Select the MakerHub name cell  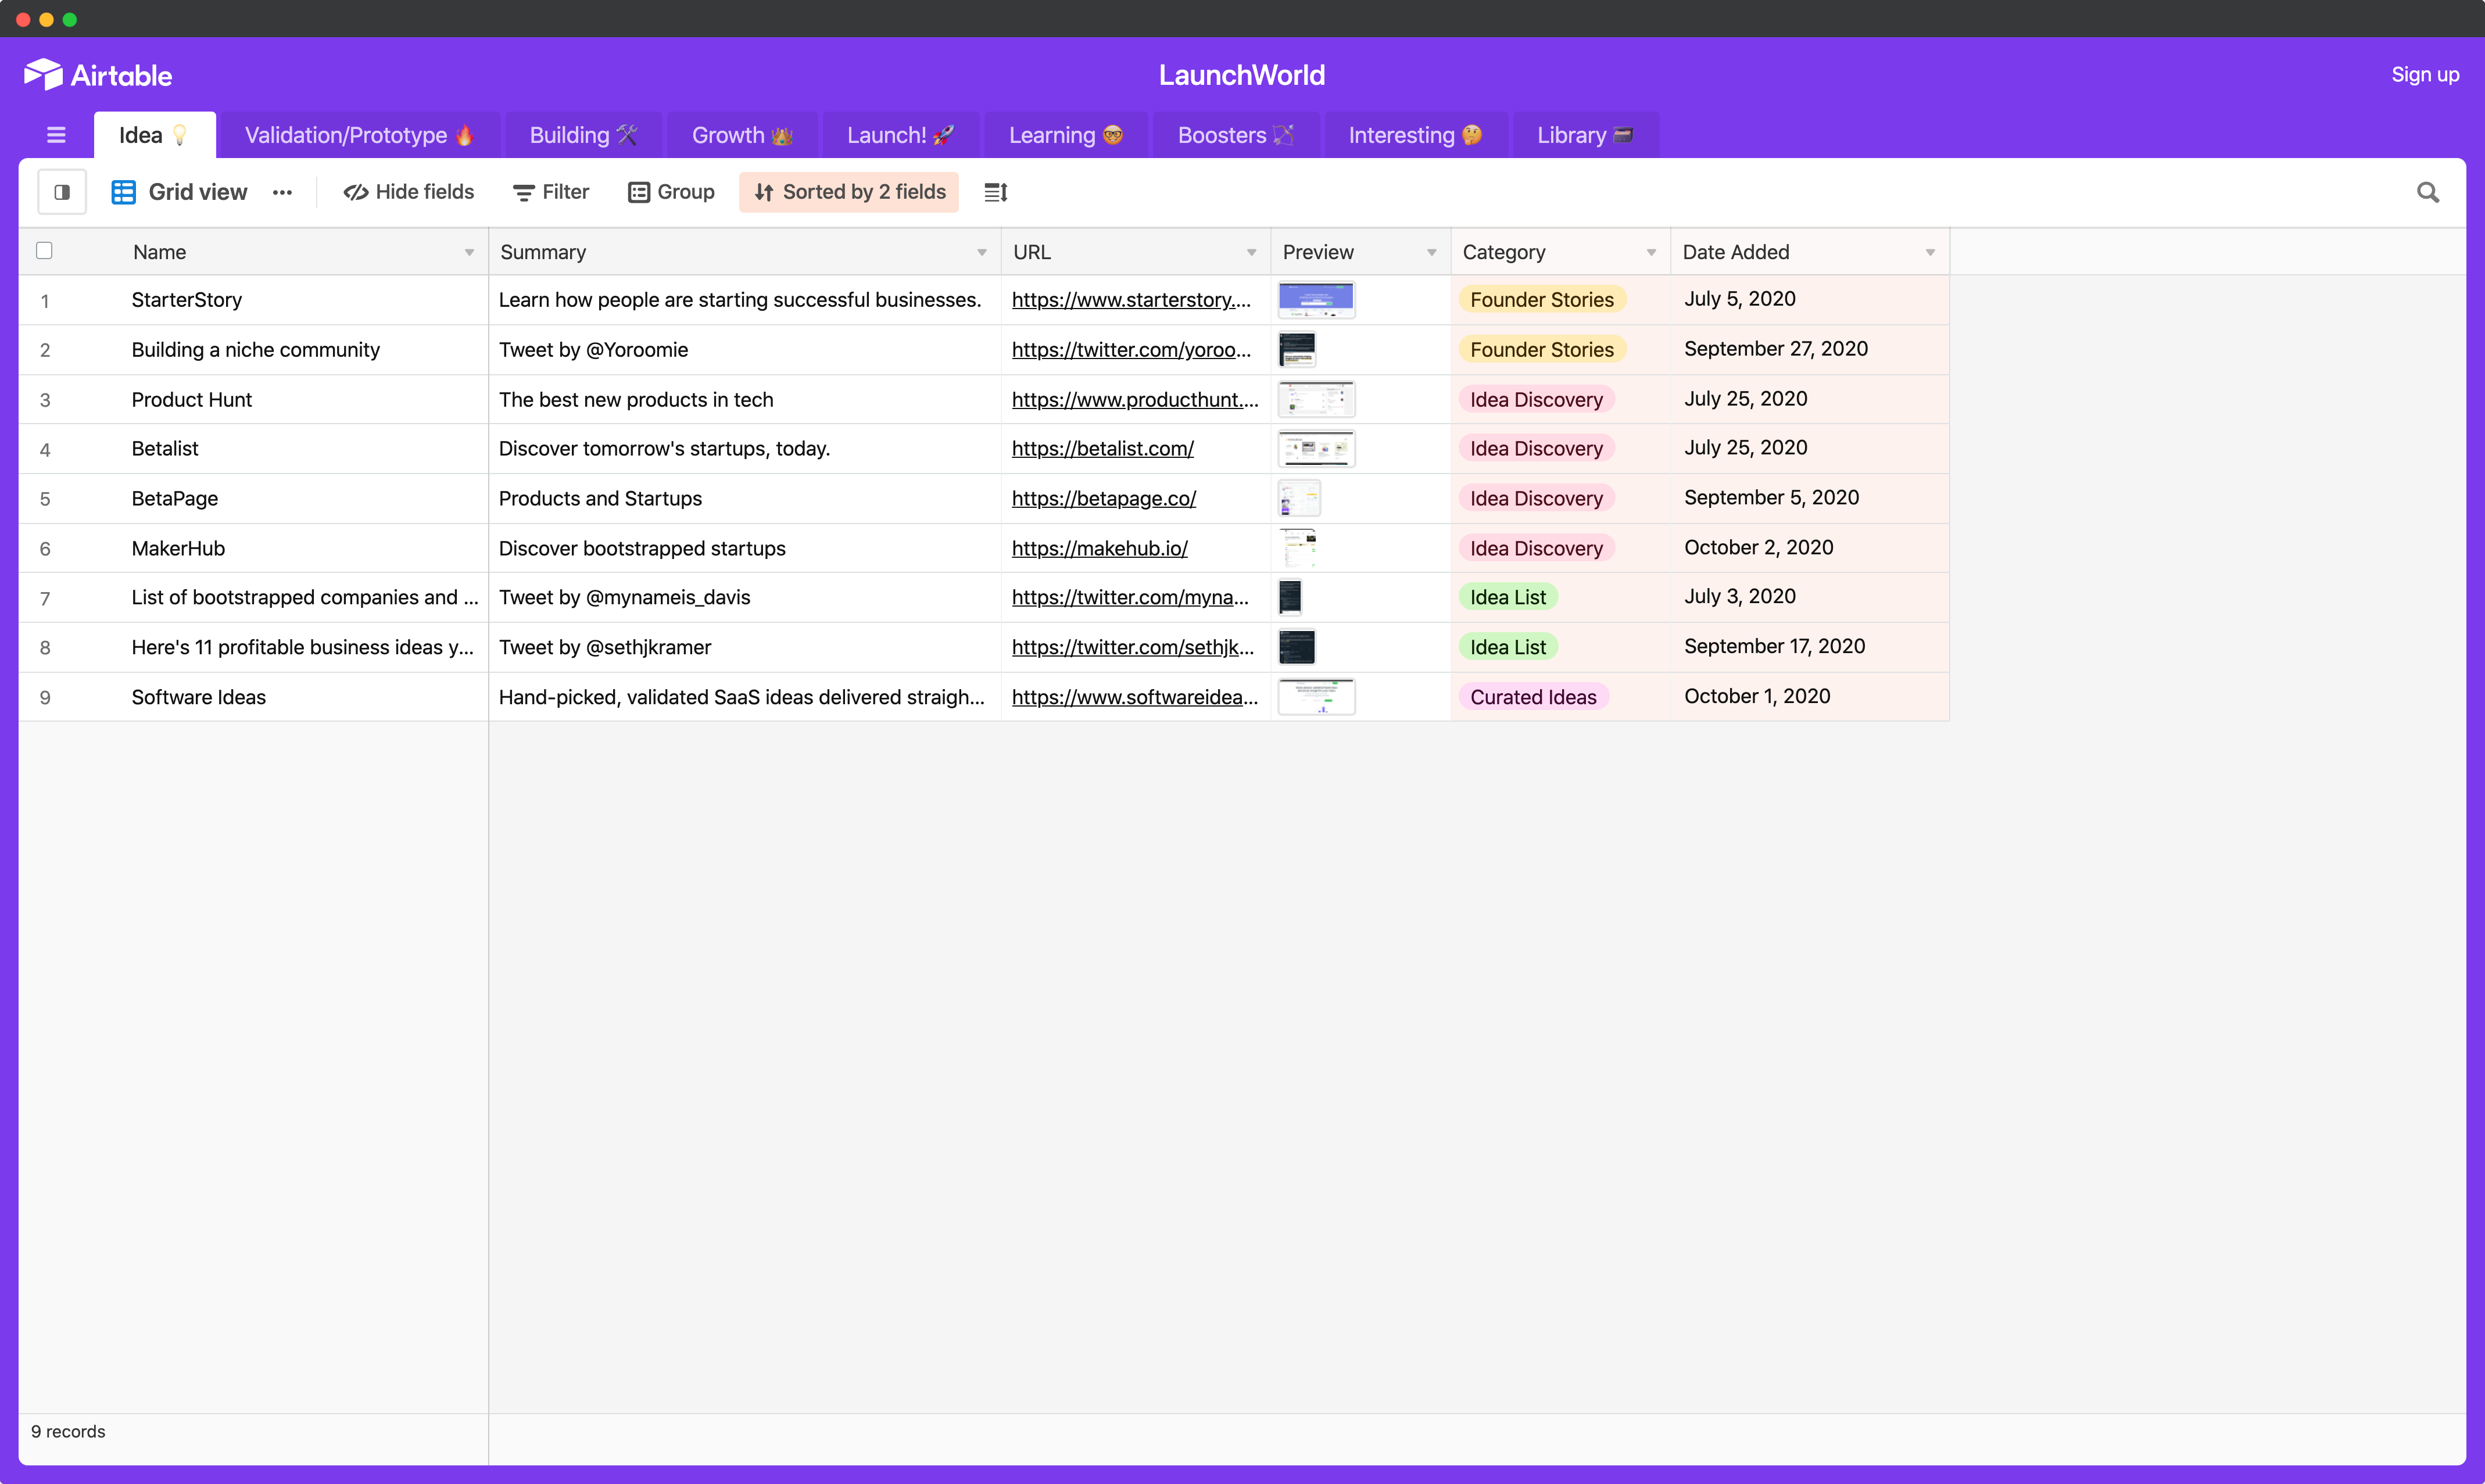[x=305, y=549]
